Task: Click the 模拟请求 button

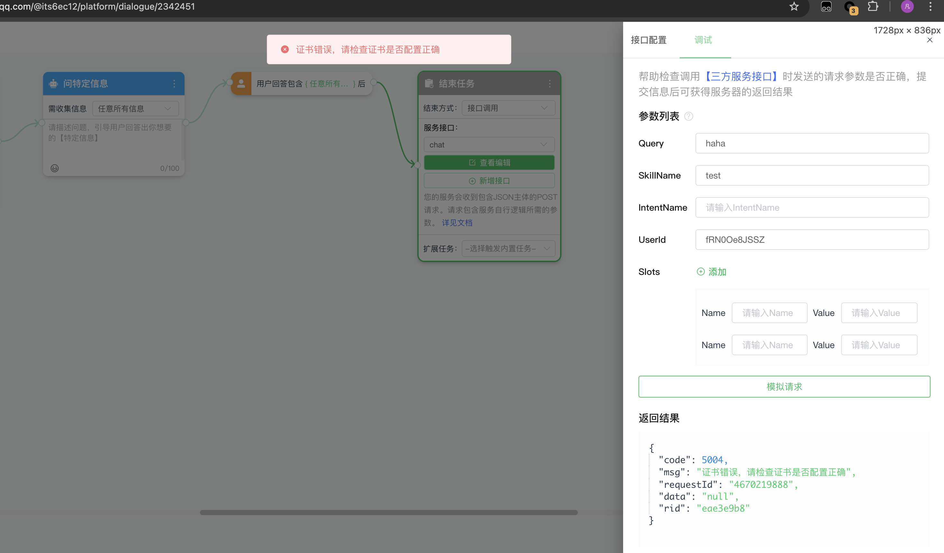Action: click(x=785, y=386)
